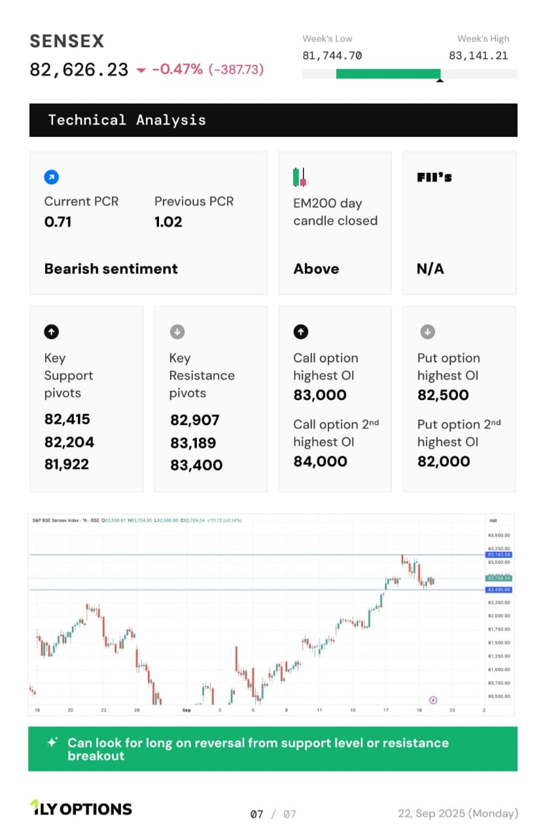Click the black marker on the week range bar

point(440,81)
